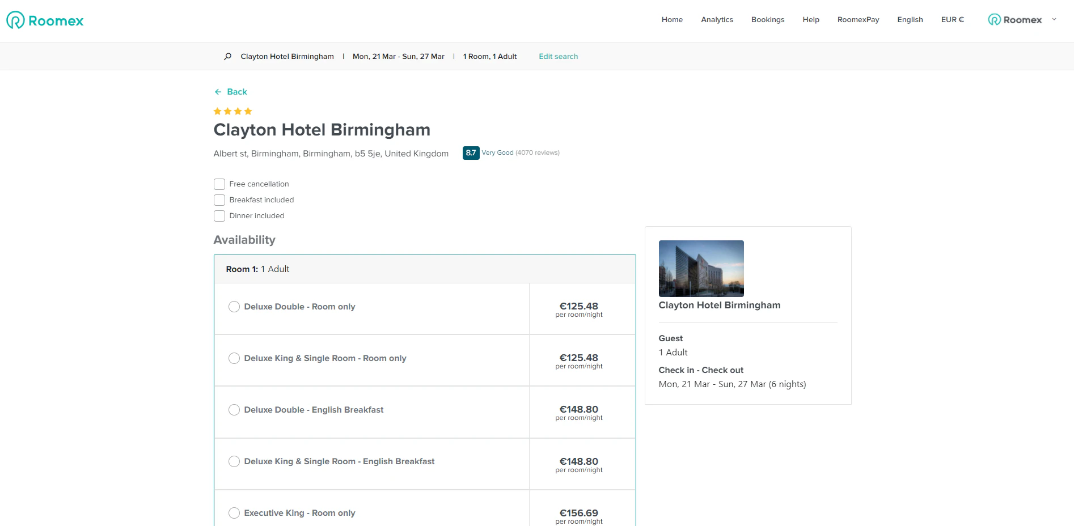Click the 8.7 rating score badge
This screenshot has width=1074, height=526.
(x=471, y=153)
